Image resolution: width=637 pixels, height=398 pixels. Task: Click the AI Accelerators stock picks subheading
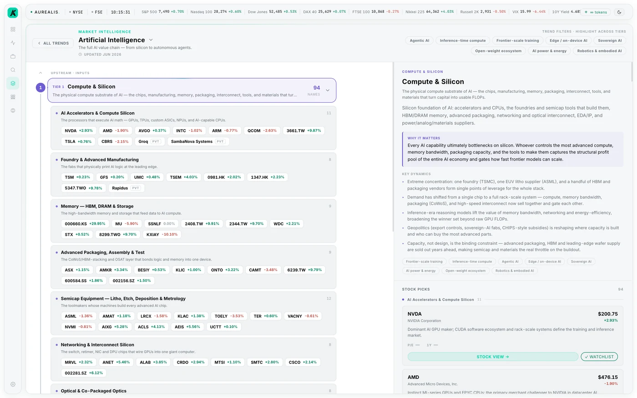(440, 300)
